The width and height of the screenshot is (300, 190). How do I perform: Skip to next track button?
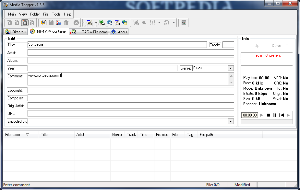pos(289,115)
